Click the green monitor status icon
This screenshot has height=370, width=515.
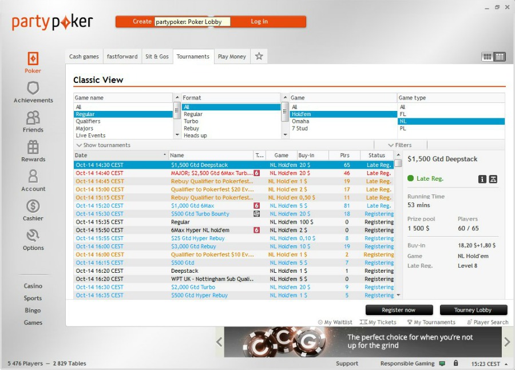click(x=442, y=364)
